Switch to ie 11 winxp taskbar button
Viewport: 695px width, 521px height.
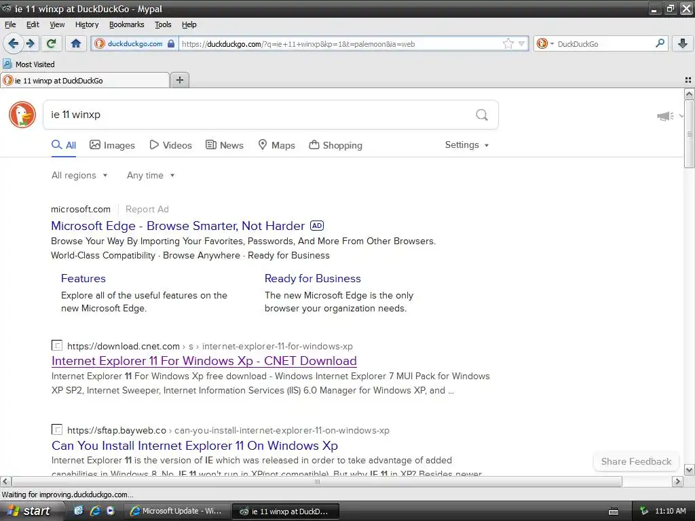pos(286,512)
